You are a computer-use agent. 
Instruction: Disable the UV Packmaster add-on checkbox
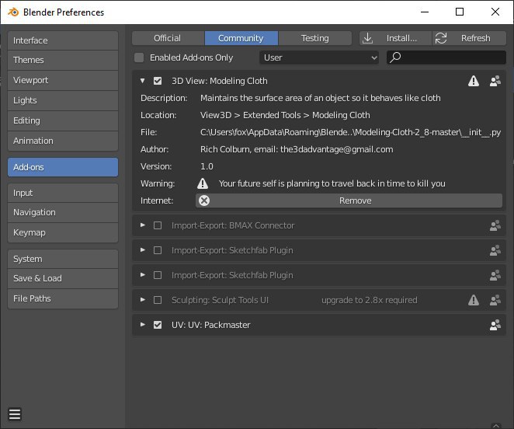pos(158,325)
